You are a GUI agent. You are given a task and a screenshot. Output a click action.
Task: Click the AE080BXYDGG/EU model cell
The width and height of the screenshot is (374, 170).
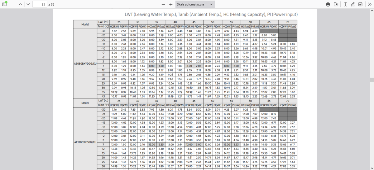coord(85,64)
